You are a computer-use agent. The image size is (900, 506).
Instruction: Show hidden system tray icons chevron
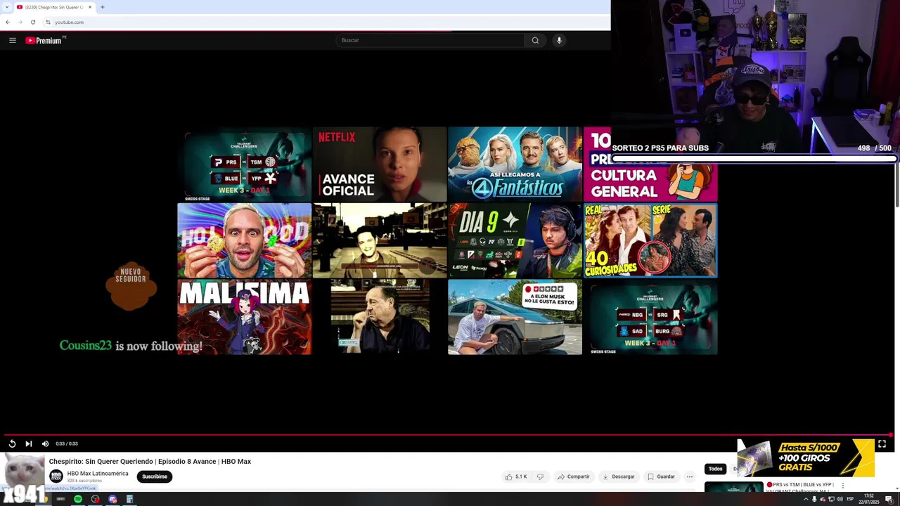coord(806,499)
